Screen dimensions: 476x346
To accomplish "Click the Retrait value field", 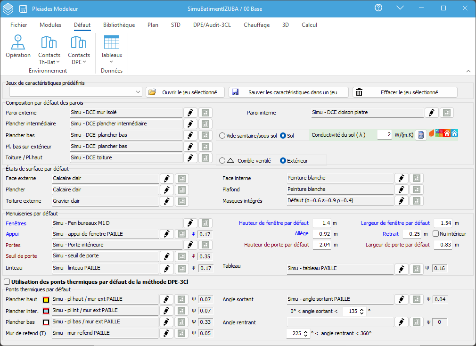I will (412, 234).
